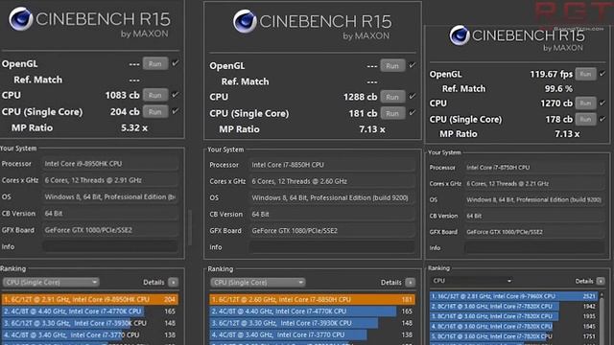Select i7-3930K ranking row in left window
The width and height of the screenshot is (614, 345).
(90, 323)
